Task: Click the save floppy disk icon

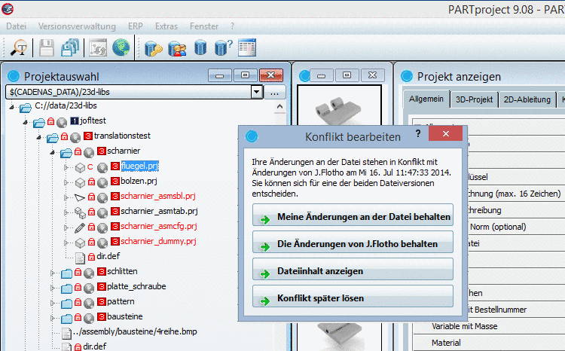Action: click(x=47, y=48)
